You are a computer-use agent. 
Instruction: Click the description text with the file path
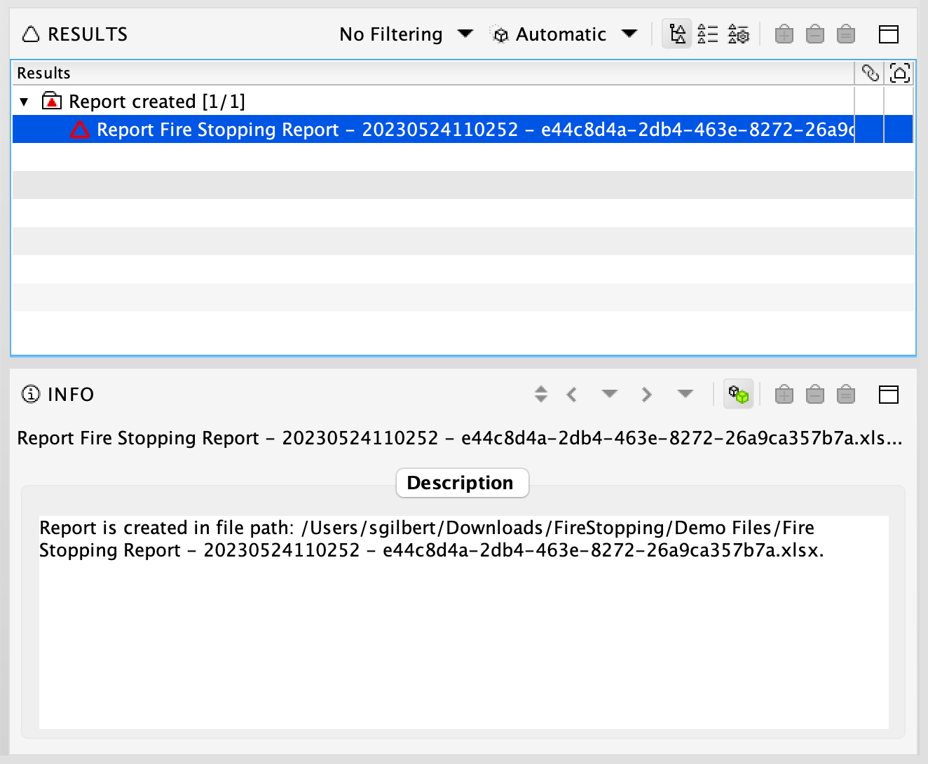[432, 539]
